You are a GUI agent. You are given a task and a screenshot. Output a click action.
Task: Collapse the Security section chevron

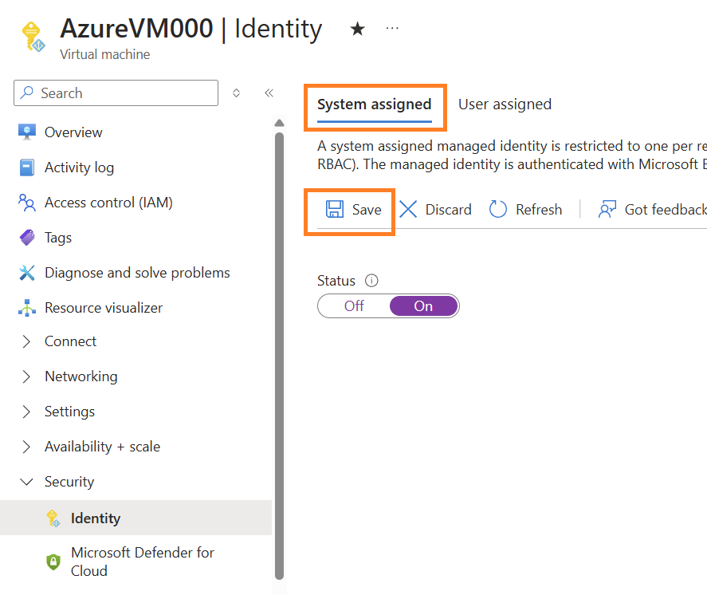click(x=26, y=482)
